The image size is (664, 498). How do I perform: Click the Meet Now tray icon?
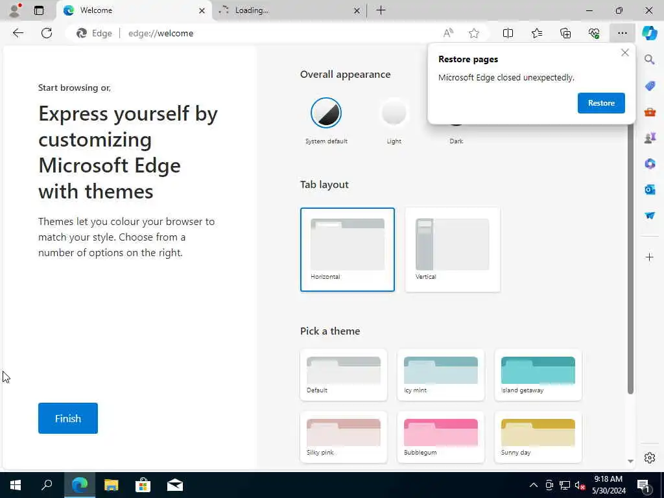tap(549, 485)
